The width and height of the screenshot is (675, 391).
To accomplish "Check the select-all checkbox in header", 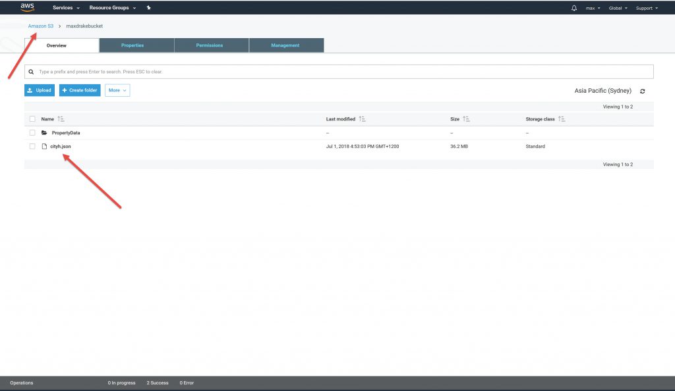I will [32, 119].
